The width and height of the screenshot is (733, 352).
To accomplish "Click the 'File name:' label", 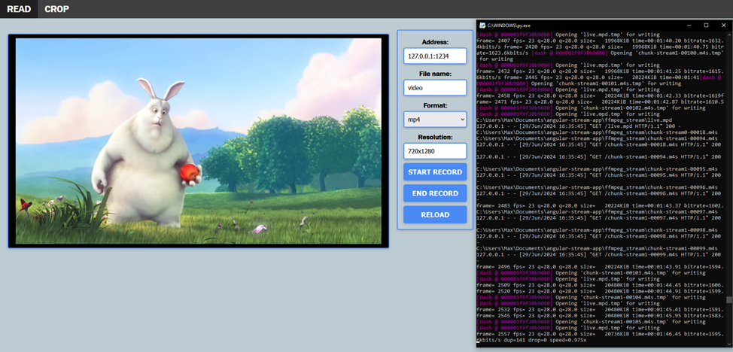I will (x=435, y=74).
